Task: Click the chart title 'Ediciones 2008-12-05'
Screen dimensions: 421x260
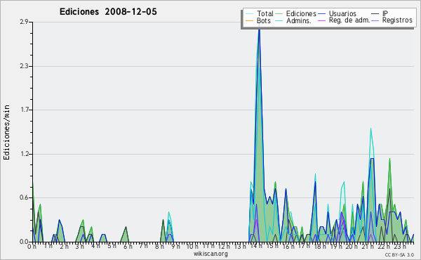Action: pyautogui.click(x=108, y=12)
